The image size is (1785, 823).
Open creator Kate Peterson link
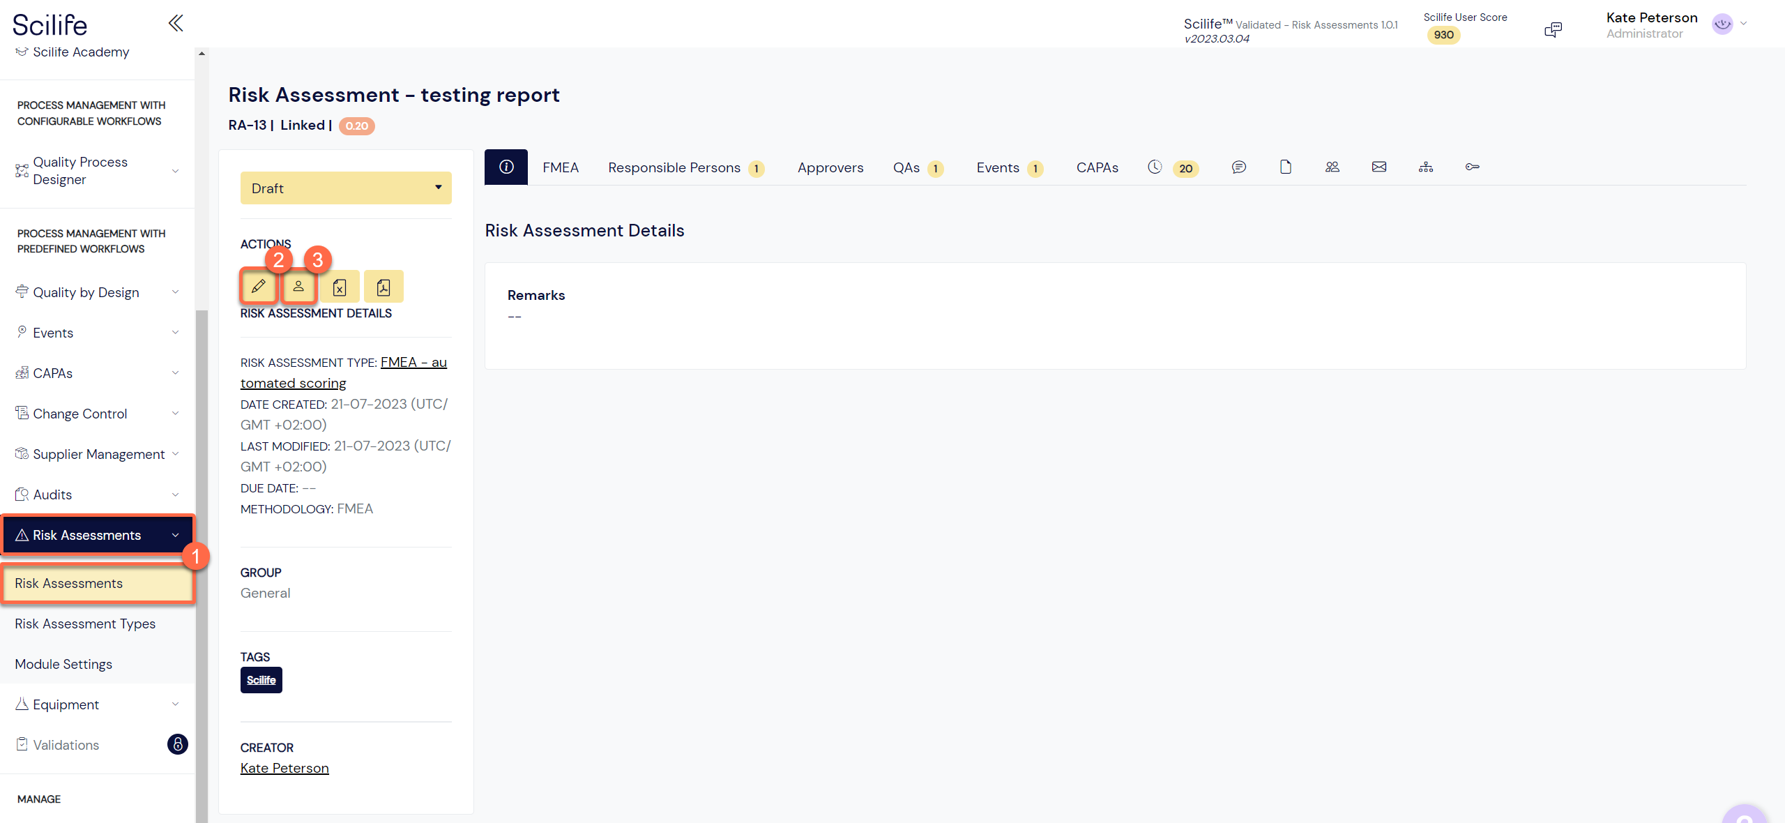(284, 768)
